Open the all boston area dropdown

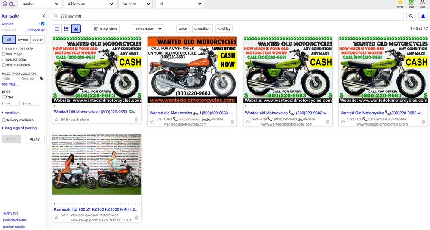click(x=90, y=4)
